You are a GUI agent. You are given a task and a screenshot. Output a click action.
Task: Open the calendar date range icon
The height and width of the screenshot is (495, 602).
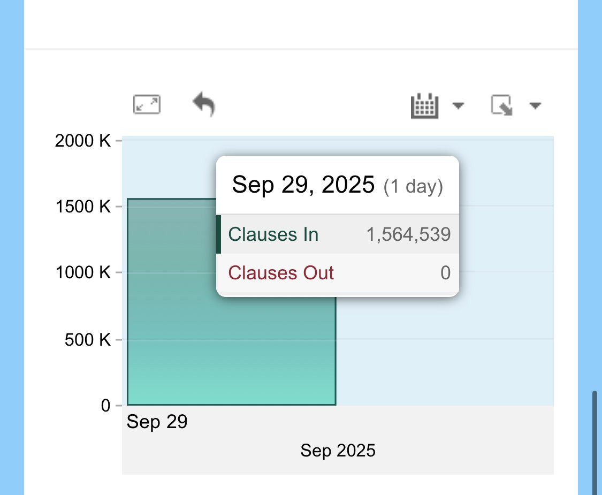pos(424,105)
